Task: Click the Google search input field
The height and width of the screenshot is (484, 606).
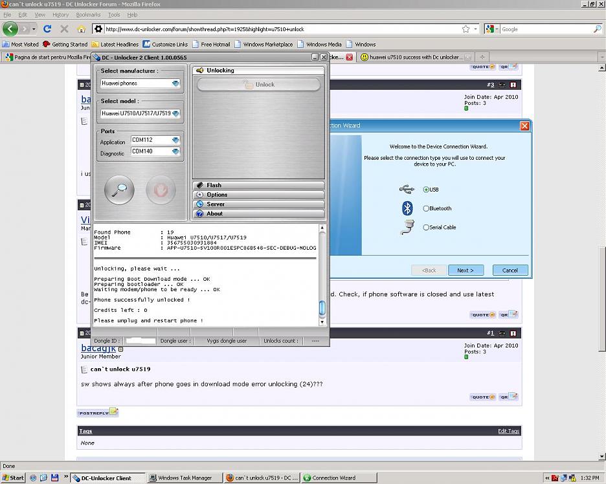Action: click(546, 29)
